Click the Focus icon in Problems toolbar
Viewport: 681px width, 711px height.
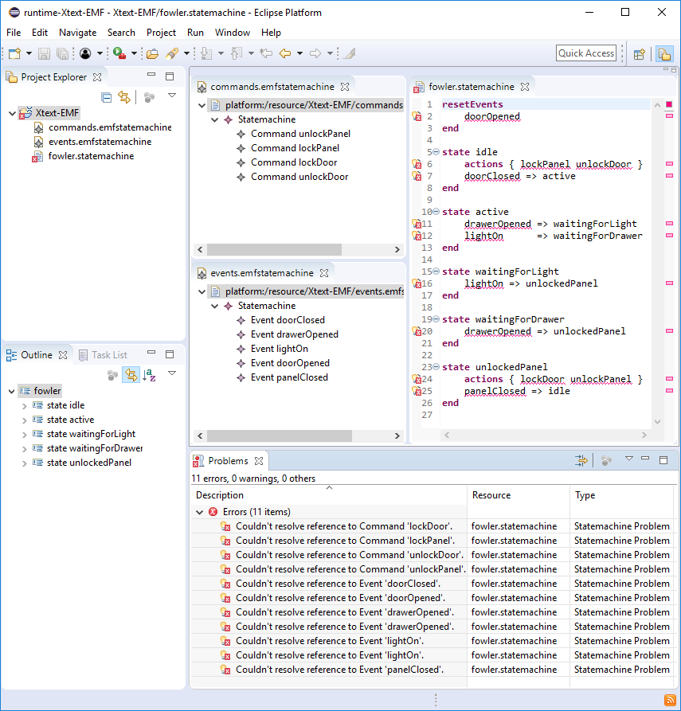[x=606, y=461]
